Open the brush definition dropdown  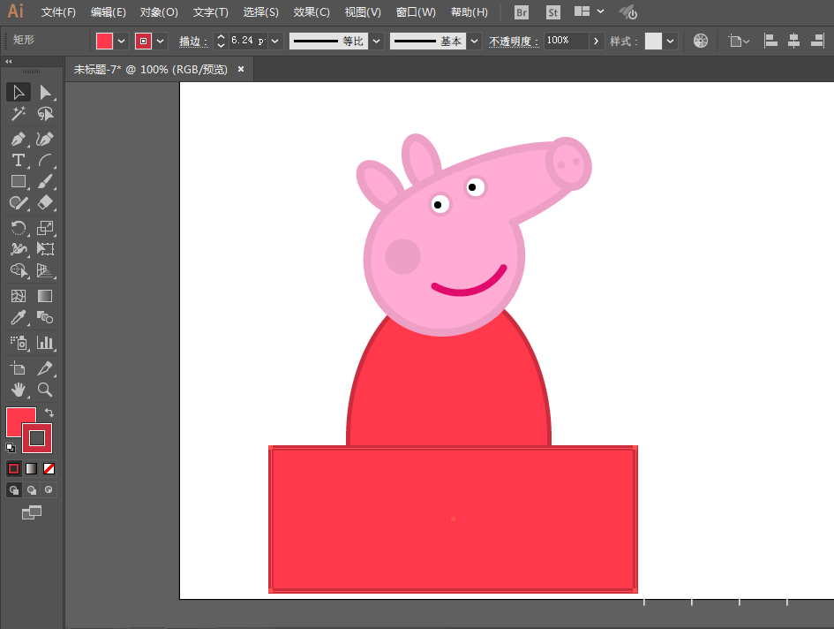pos(475,41)
